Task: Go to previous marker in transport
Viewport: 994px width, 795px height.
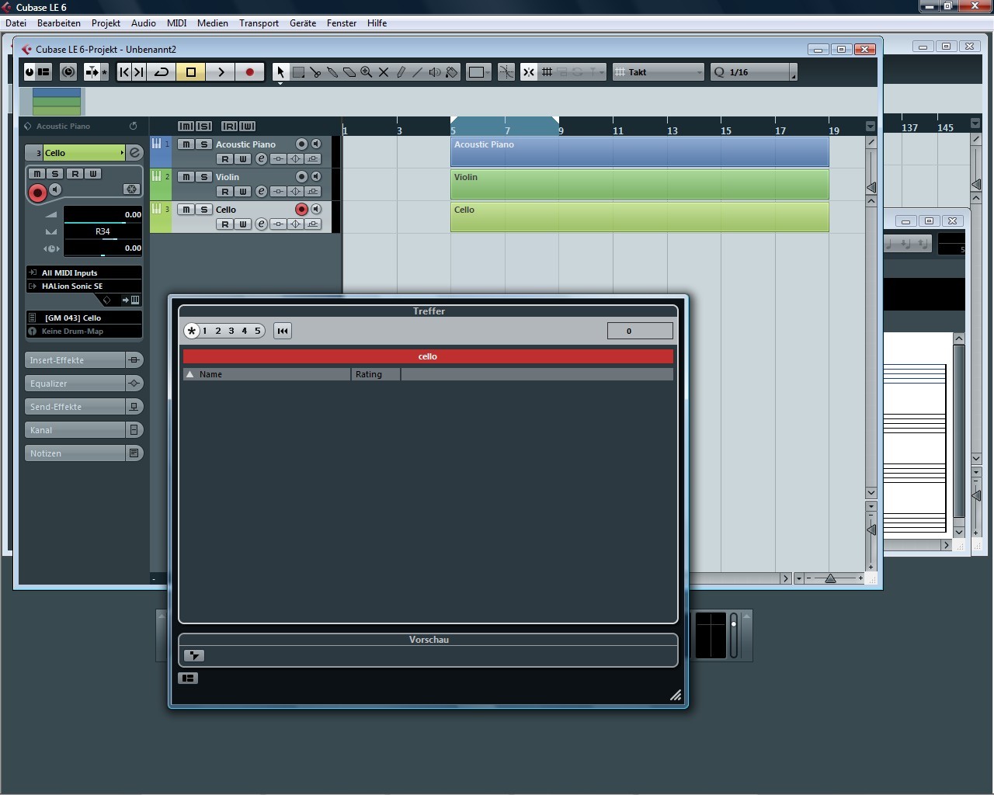Action: (x=124, y=72)
